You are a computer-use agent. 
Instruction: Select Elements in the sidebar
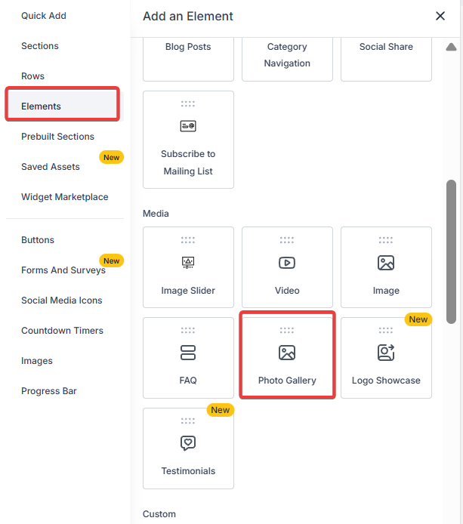click(x=42, y=106)
